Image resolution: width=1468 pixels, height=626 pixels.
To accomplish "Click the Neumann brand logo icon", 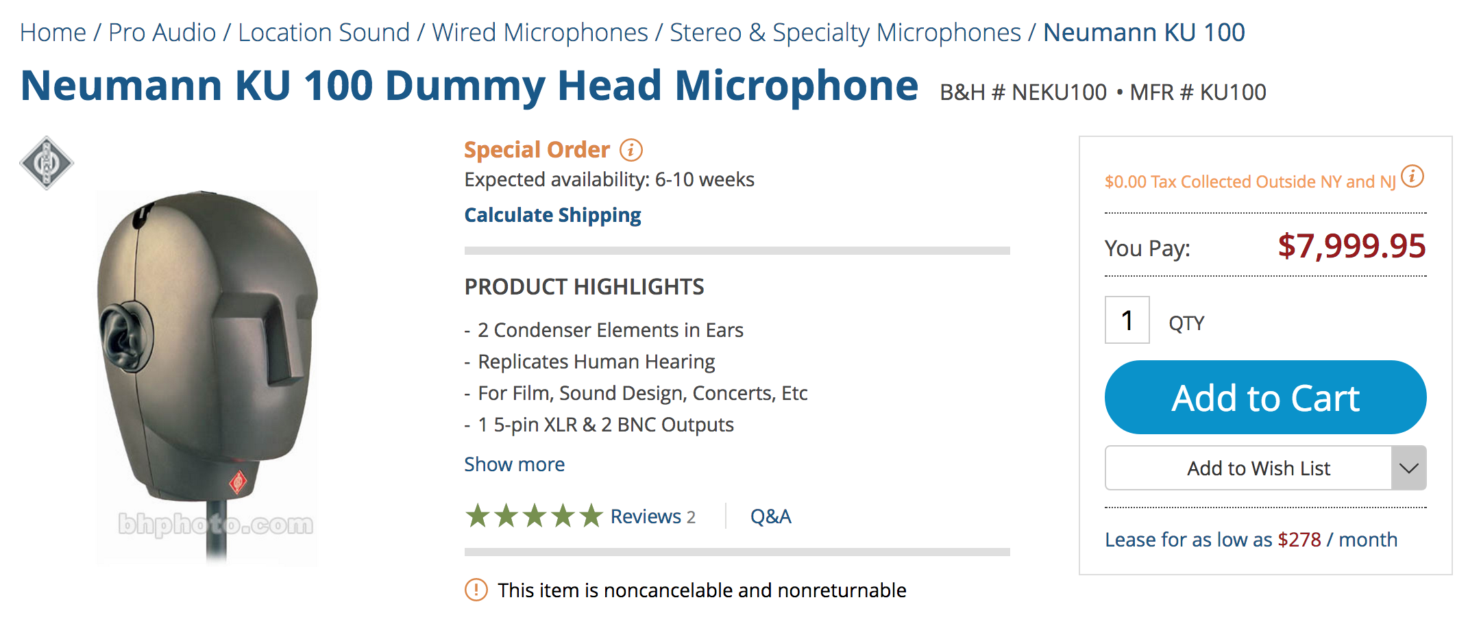I will click(x=47, y=163).
